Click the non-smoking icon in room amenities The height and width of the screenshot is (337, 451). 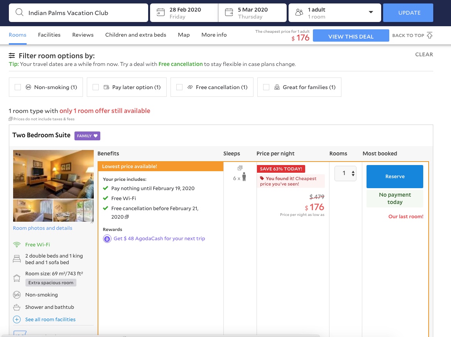[17, 295]
